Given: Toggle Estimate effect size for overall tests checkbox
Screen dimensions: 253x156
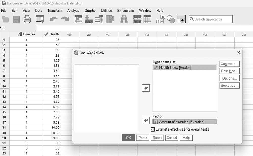Looking at the screenshot, I should point(153,129).
